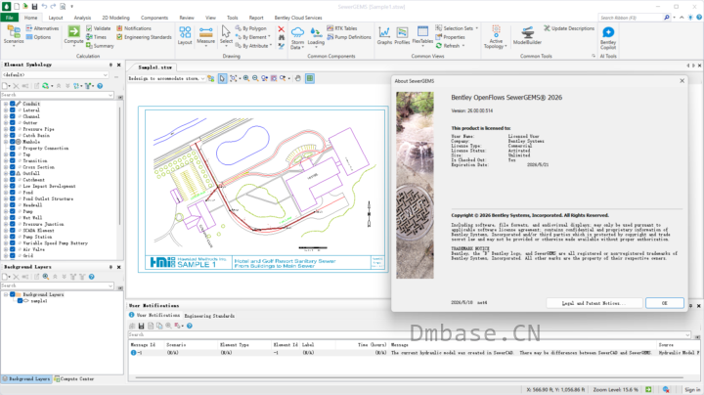Open the Profiles view
704x395 pixels.
pyautogui.click(x=402, y=35)
